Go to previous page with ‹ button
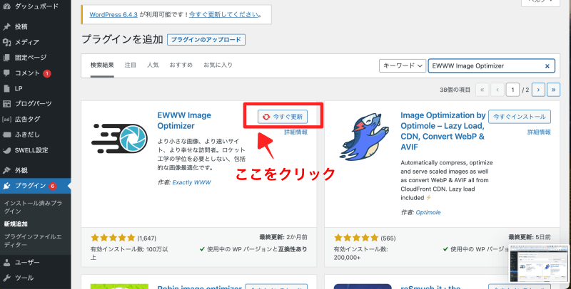 (x=497, y=90)
